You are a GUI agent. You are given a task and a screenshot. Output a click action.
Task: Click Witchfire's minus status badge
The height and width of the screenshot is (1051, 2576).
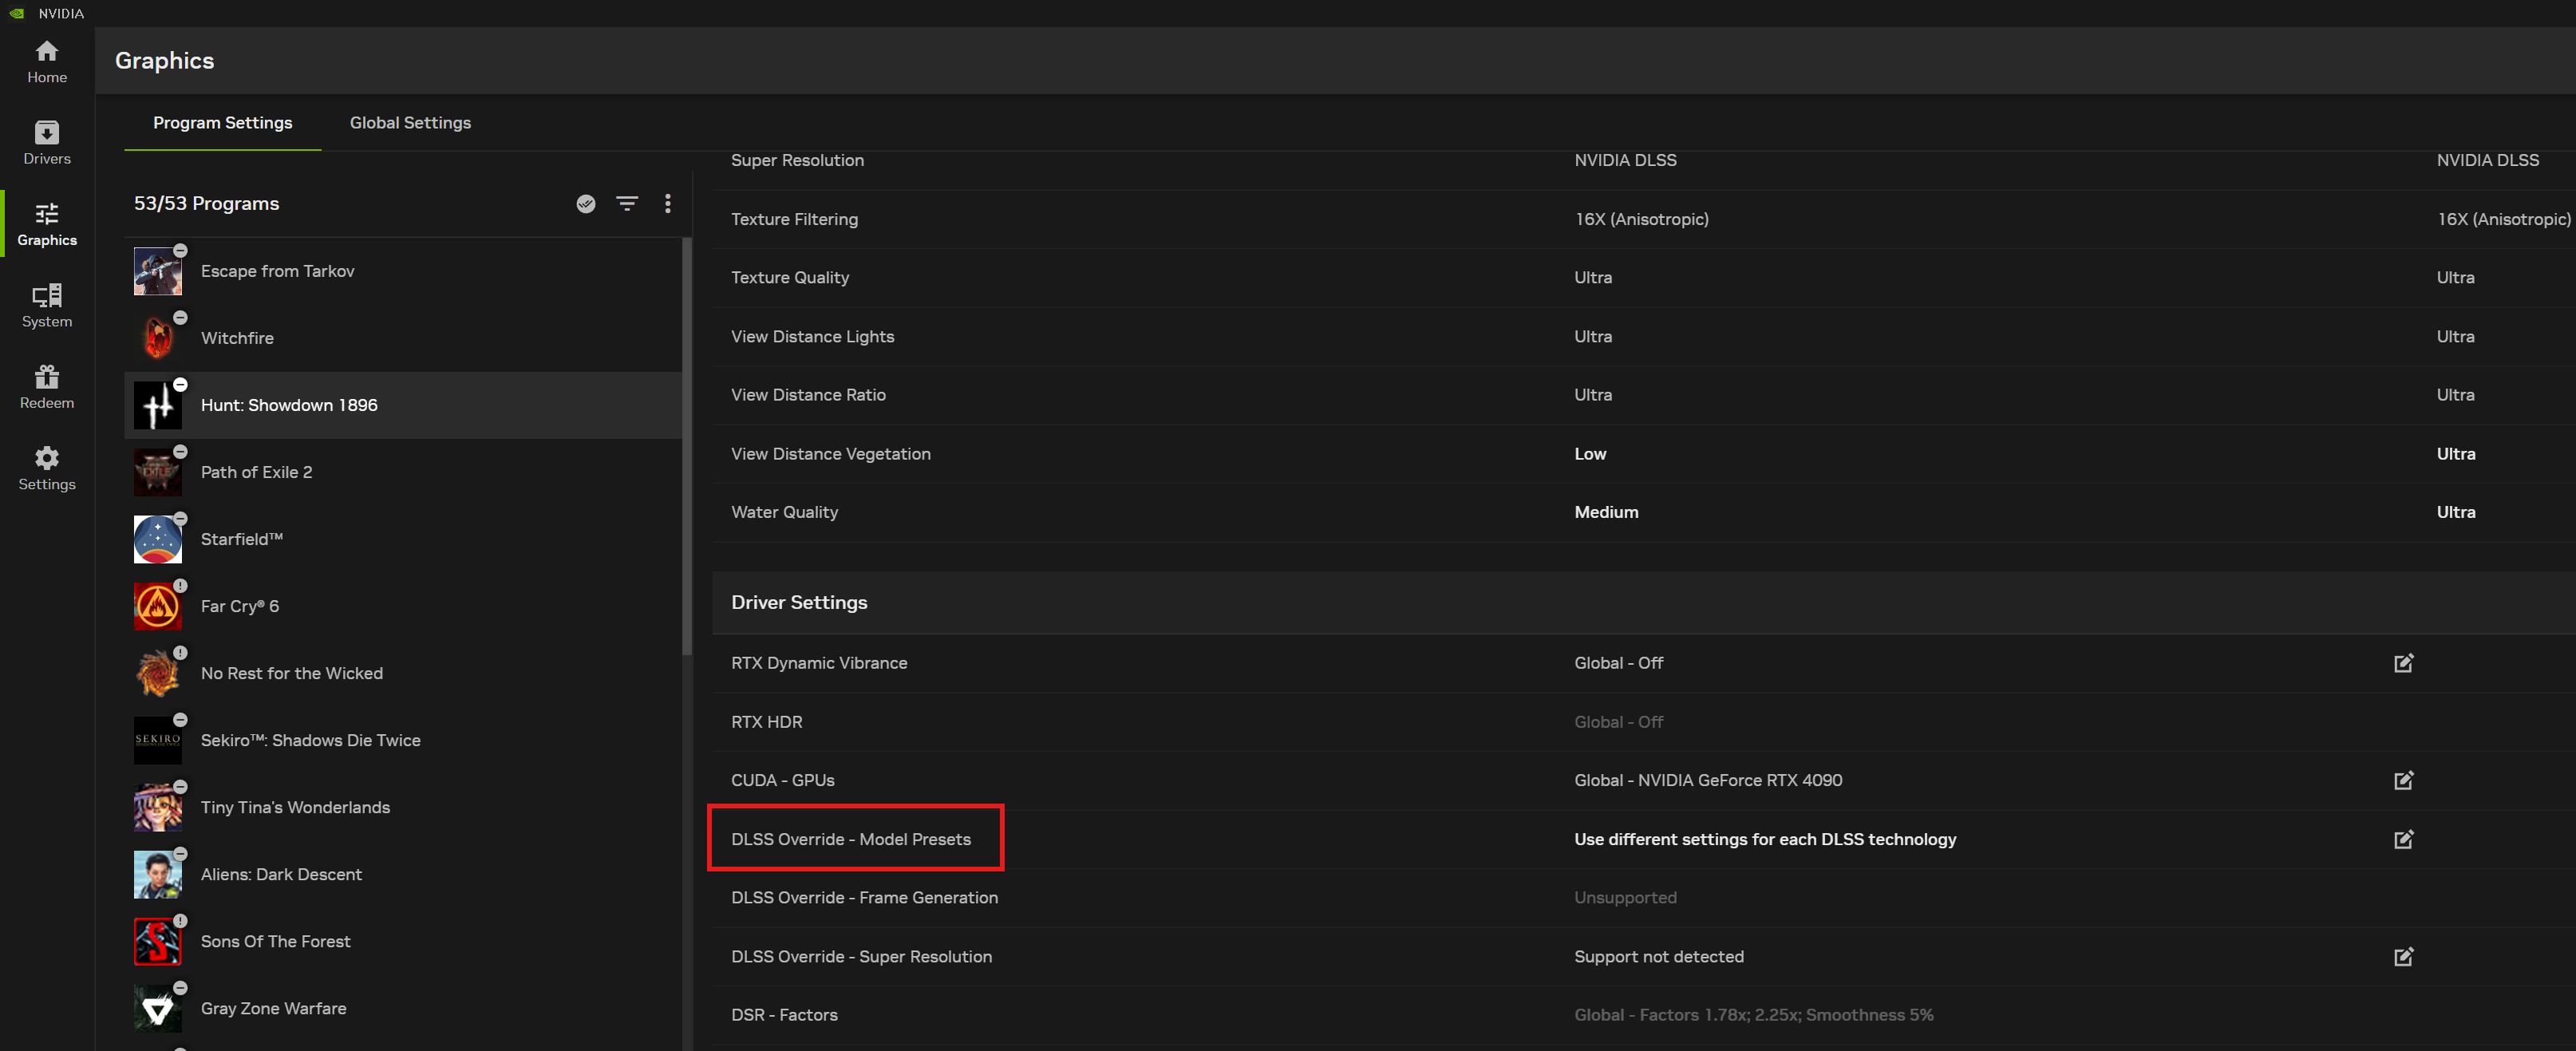coord(181,318)
